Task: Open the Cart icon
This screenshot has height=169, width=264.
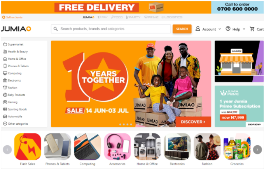Action: (x=252, y=29)
